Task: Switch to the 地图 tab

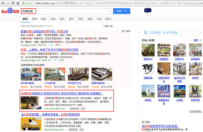Action: tap(90, 19)
